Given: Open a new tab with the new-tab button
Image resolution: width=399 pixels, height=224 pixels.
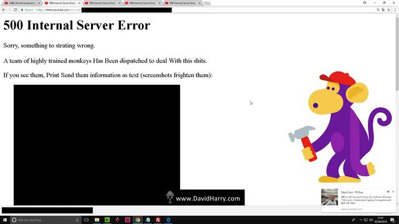Looking at the screenshot, I should click(208, 3).
